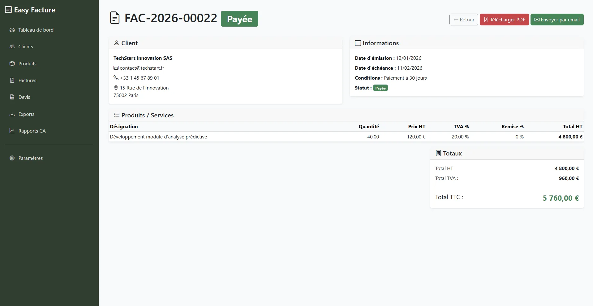The image size is (593, 306).
Task: Click the Easy Facture logo icon
Action: [8, 10]
